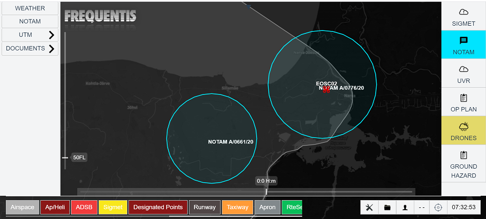Toggle the Sigmet layer
This screenshot has width=486, height=219.
click(x=113, y=207)
